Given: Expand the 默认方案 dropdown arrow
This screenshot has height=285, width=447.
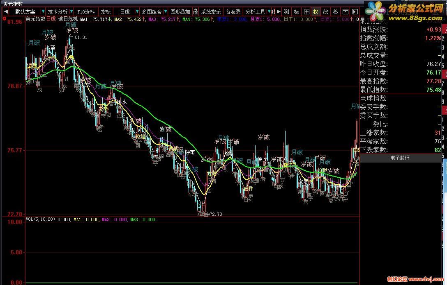Looking at the screenshot, I should click(x=43, y=11).
